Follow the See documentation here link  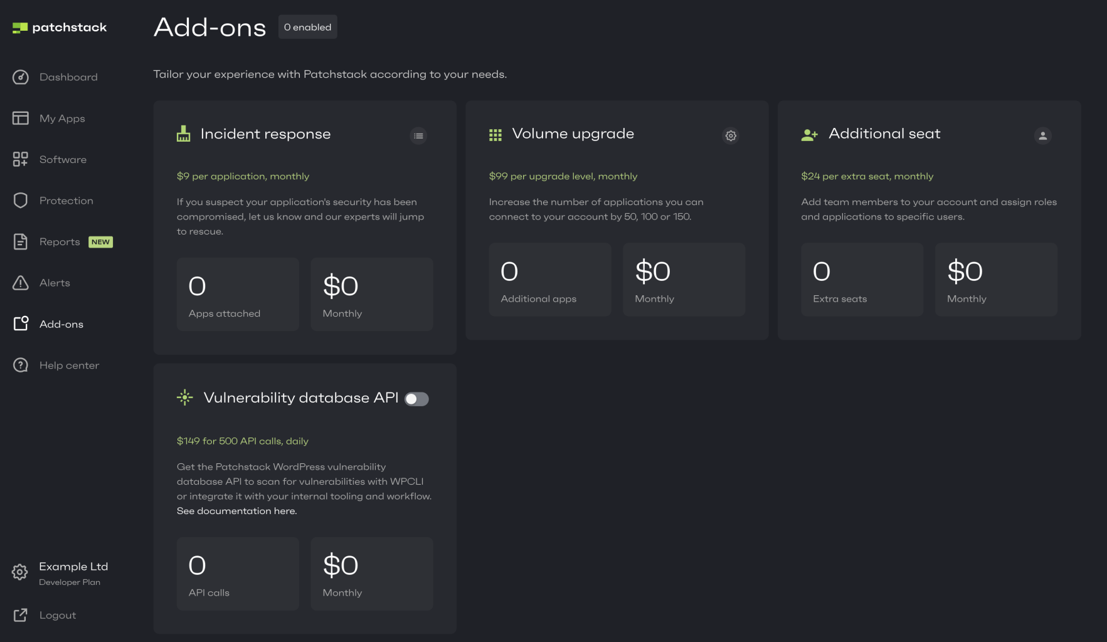[x=237, y=511]
